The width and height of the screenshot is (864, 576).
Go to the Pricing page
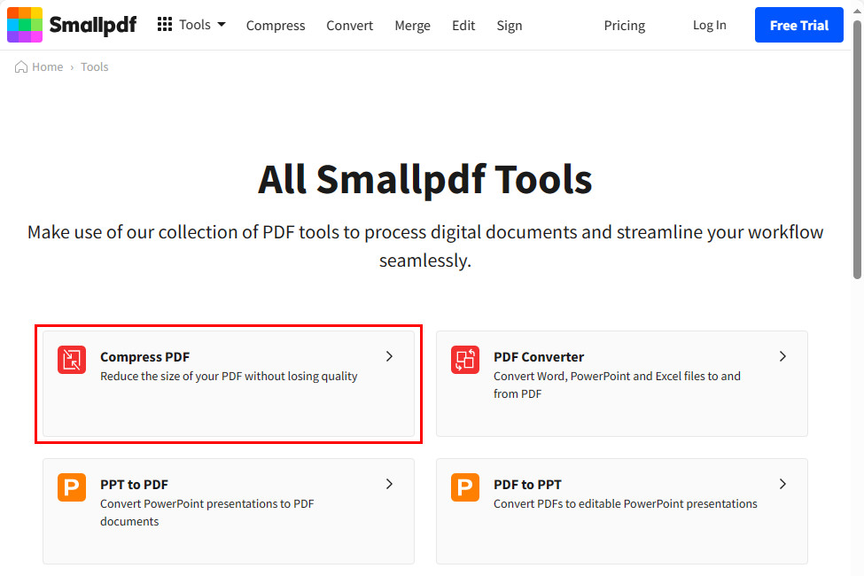(625, 26)
